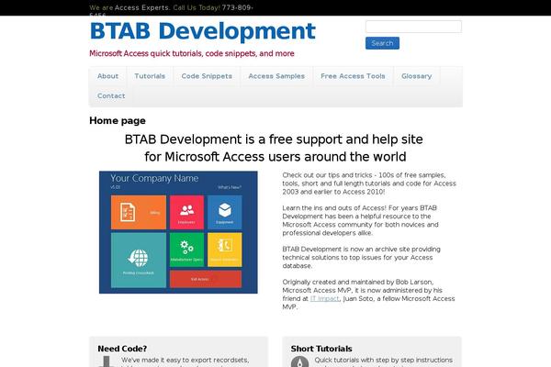Screen dimensions: 551x367
Task: Click the gears icon on the green tile
Action: pos(186,247)
